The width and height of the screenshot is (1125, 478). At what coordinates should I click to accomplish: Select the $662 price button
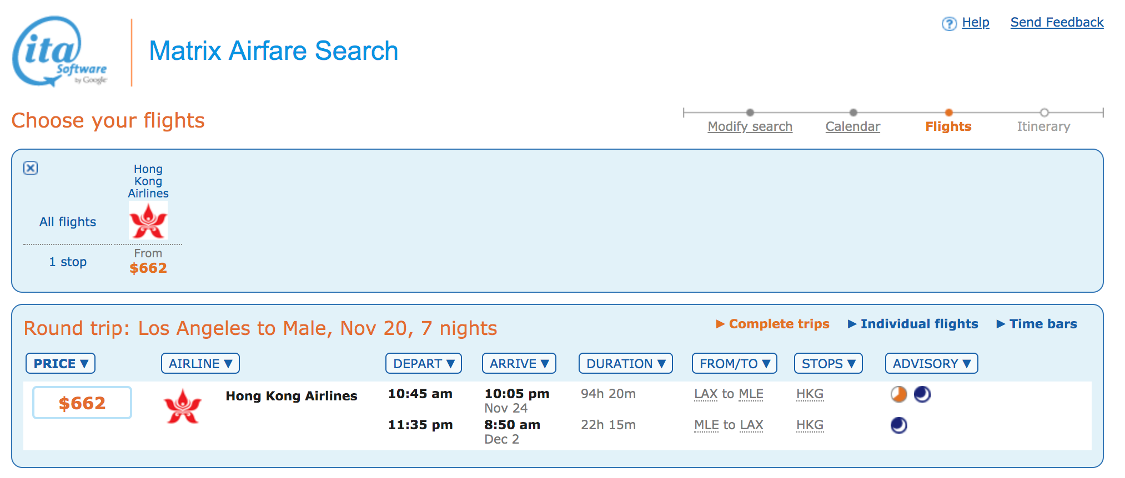point(82,403)
